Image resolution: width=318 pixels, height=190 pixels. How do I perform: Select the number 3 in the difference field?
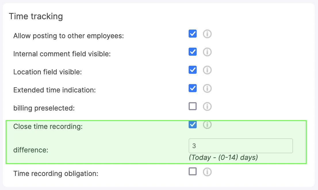click(194, 146)
